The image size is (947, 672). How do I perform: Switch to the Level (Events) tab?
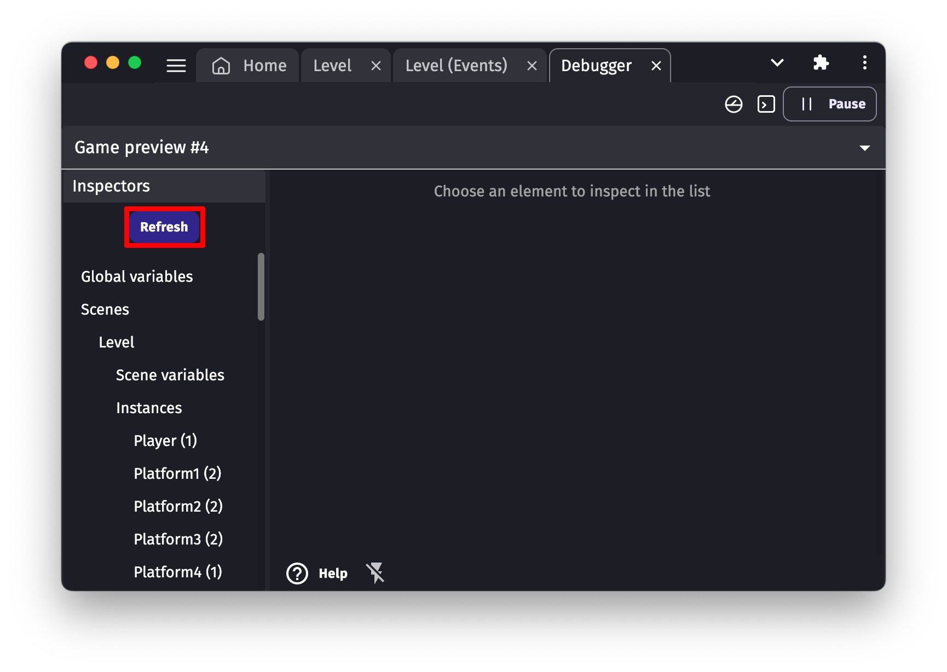pyautogui.click(x=456, y=66)
